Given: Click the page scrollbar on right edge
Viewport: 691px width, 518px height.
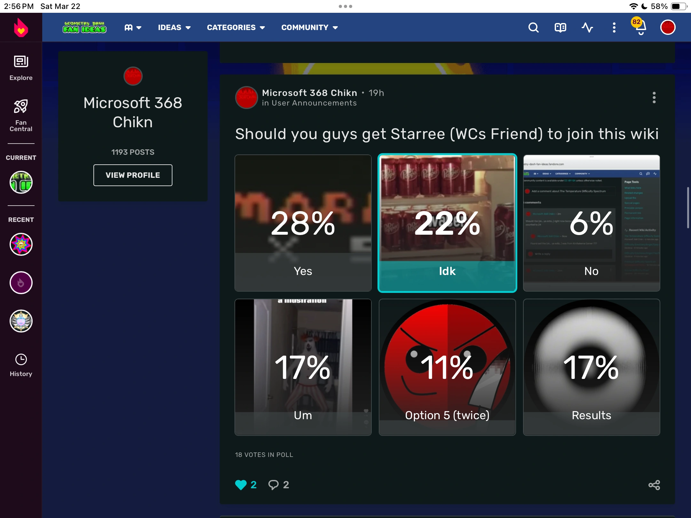Looking at the screenshot, I should pos(688,208).
